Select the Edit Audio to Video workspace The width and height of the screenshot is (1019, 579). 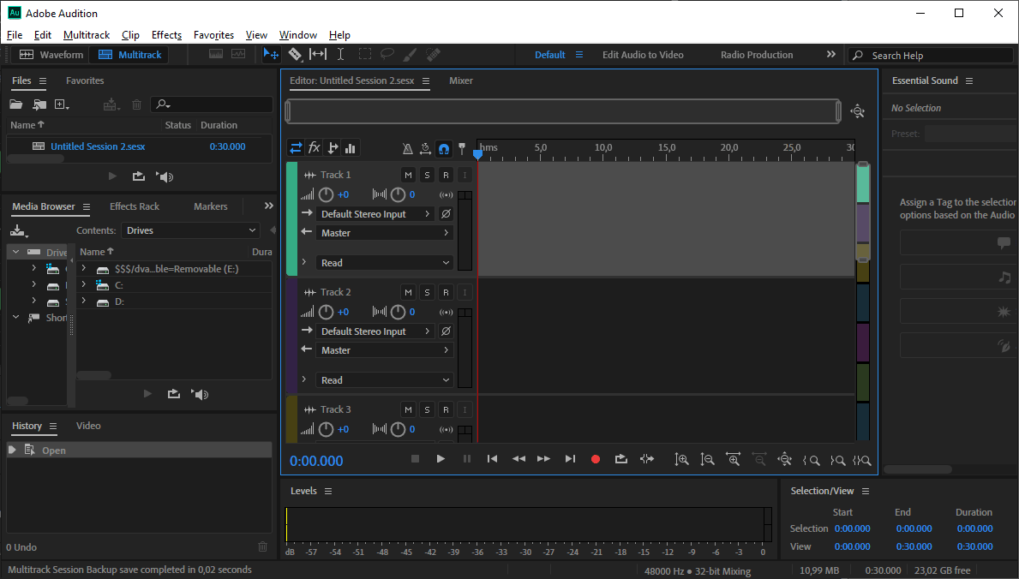click(643, 55)
